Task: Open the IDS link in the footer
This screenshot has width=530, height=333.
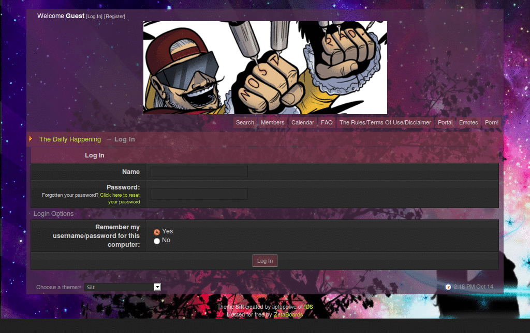Action: tap(308, 307)
